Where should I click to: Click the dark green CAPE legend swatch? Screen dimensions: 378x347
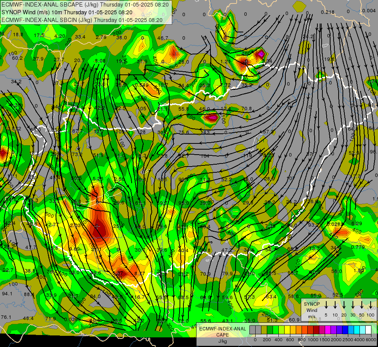coord(270,330)
